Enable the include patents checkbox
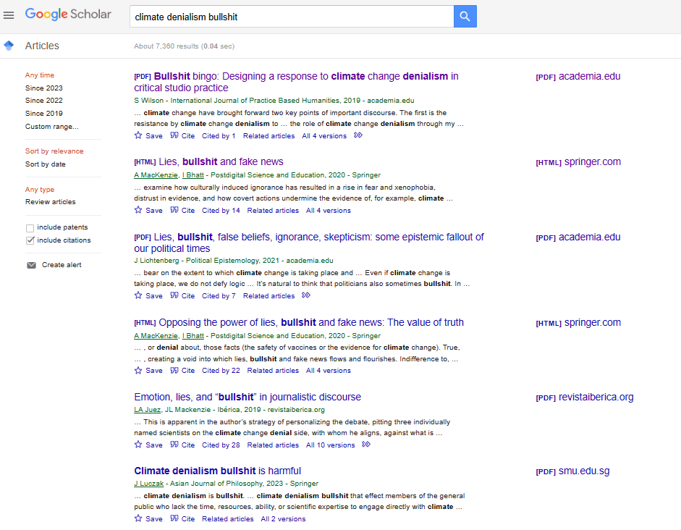The width and height of the screenshot is (681, 530). pyautogui.click(x=30, y=227)
